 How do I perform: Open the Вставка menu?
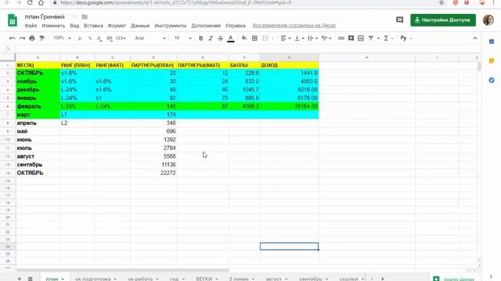pyautogui.click(x=93, y=26)
